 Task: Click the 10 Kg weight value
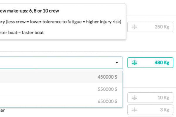163,98
